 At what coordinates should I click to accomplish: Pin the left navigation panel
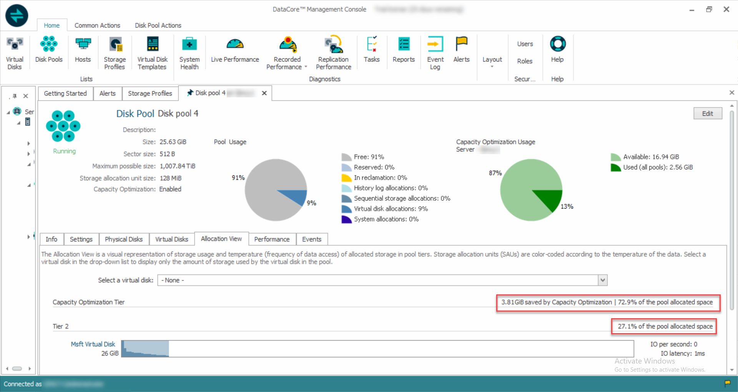(14, 96)
